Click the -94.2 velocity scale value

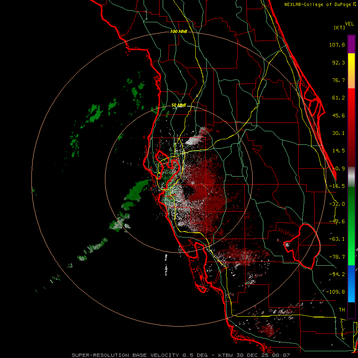click(337, 274)
